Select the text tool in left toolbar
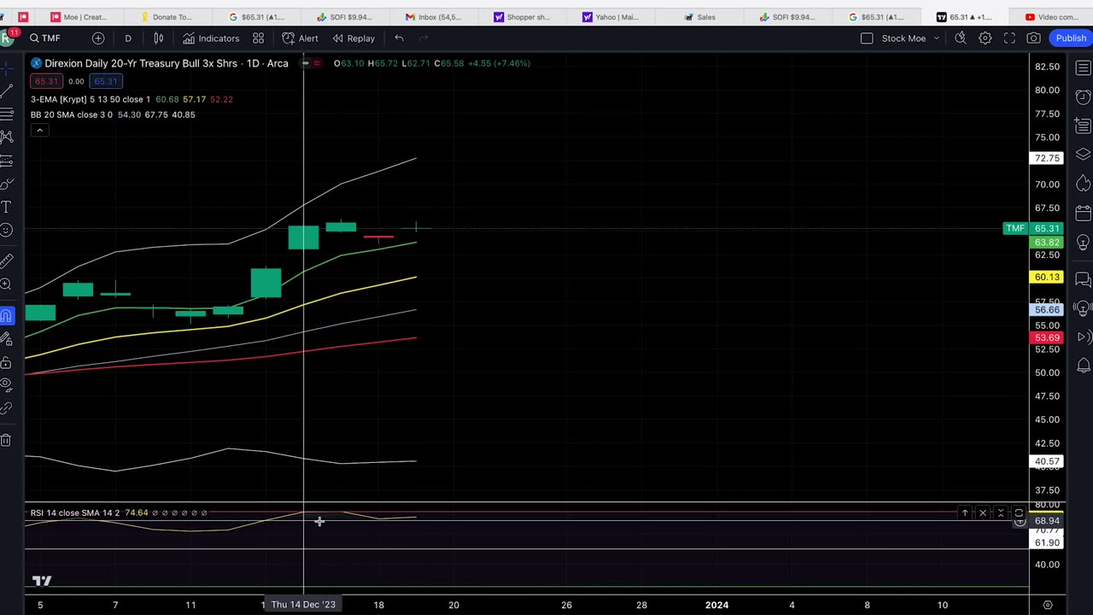Viewport: 1093px width, 615px height. tap(6, 207)
